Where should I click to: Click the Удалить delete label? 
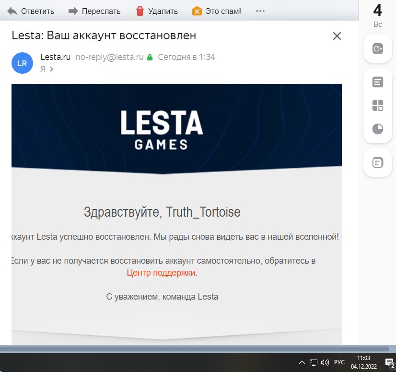163,11
